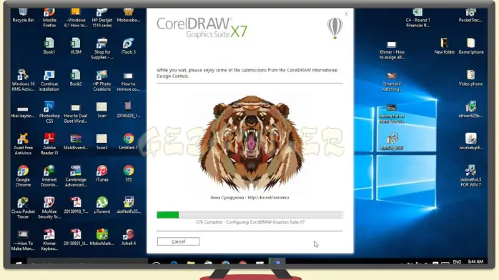Open the dotnetfx4.5 FOR WIN 7 icon
Image resolution: width=499 pixels, height=280 pixels.
point(470,176)
